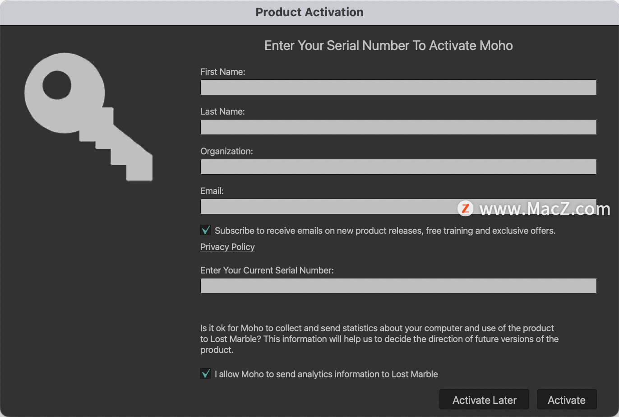Click the 'Enter Your Current Serial Number:' label
619x417 pixels.
tap(267, 270)
